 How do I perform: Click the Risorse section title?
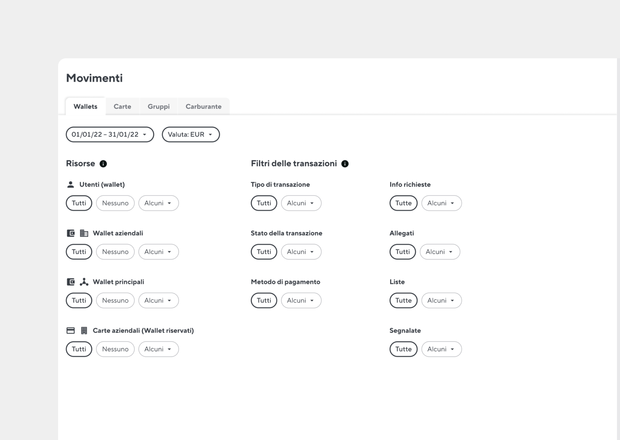[x=81, y=164]
